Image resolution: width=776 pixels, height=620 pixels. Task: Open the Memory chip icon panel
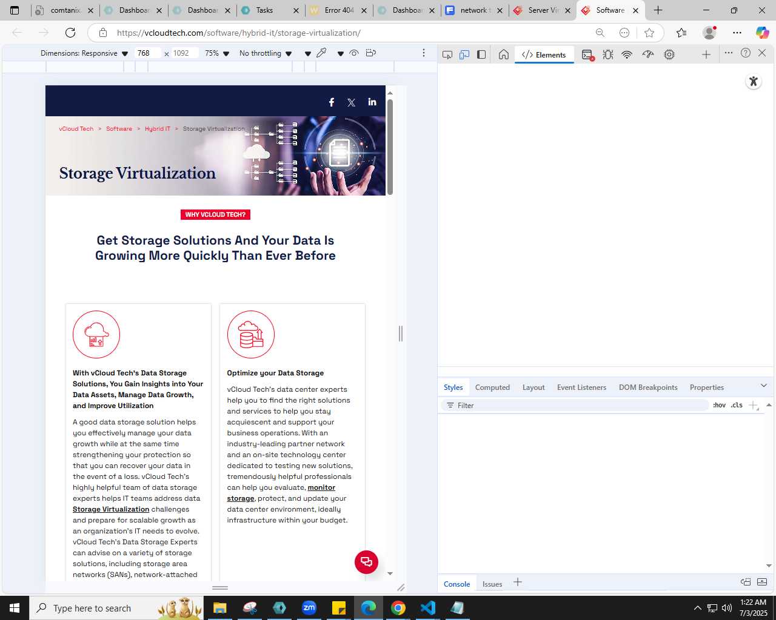click(669, 54)
